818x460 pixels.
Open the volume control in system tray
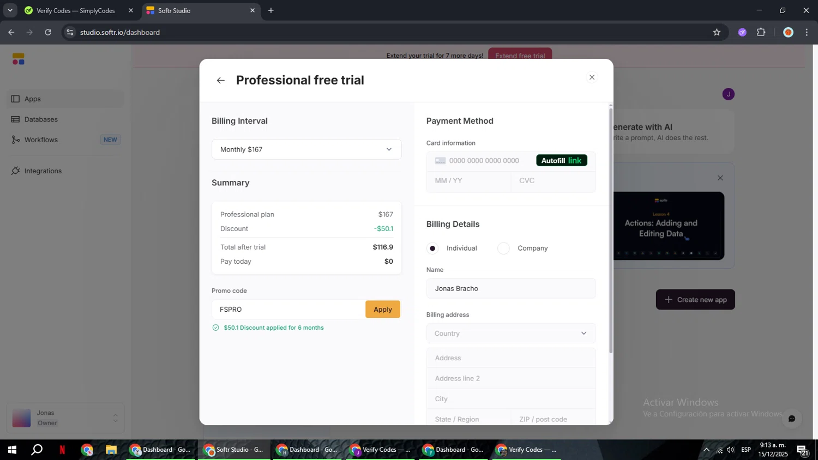[x=731, y=450]
